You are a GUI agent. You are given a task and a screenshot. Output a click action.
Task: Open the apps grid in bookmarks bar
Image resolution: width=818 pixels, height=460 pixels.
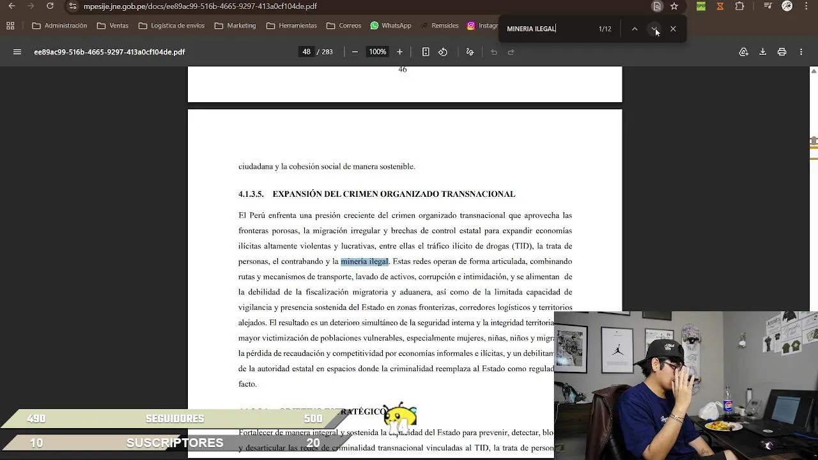click(x=10, y=26)
